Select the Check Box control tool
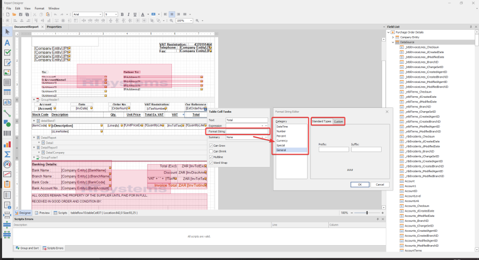This screenshot has height=260, width=479. 7,53
